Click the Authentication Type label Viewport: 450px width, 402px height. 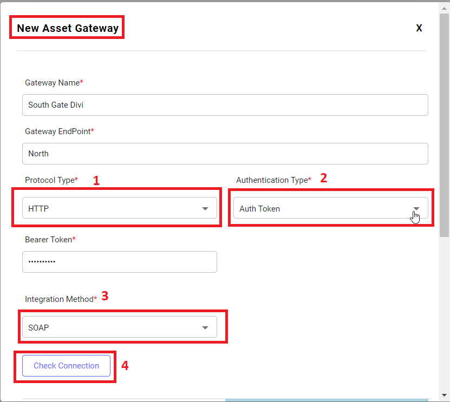click(x=274, y=180)
